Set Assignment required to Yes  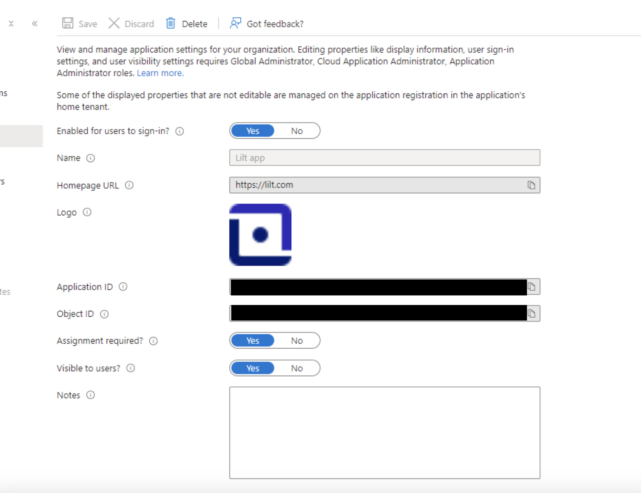point(253,341)
